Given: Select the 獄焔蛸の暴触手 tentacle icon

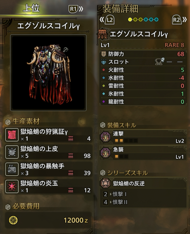Looking at the screenshot, I should [12, 169].
